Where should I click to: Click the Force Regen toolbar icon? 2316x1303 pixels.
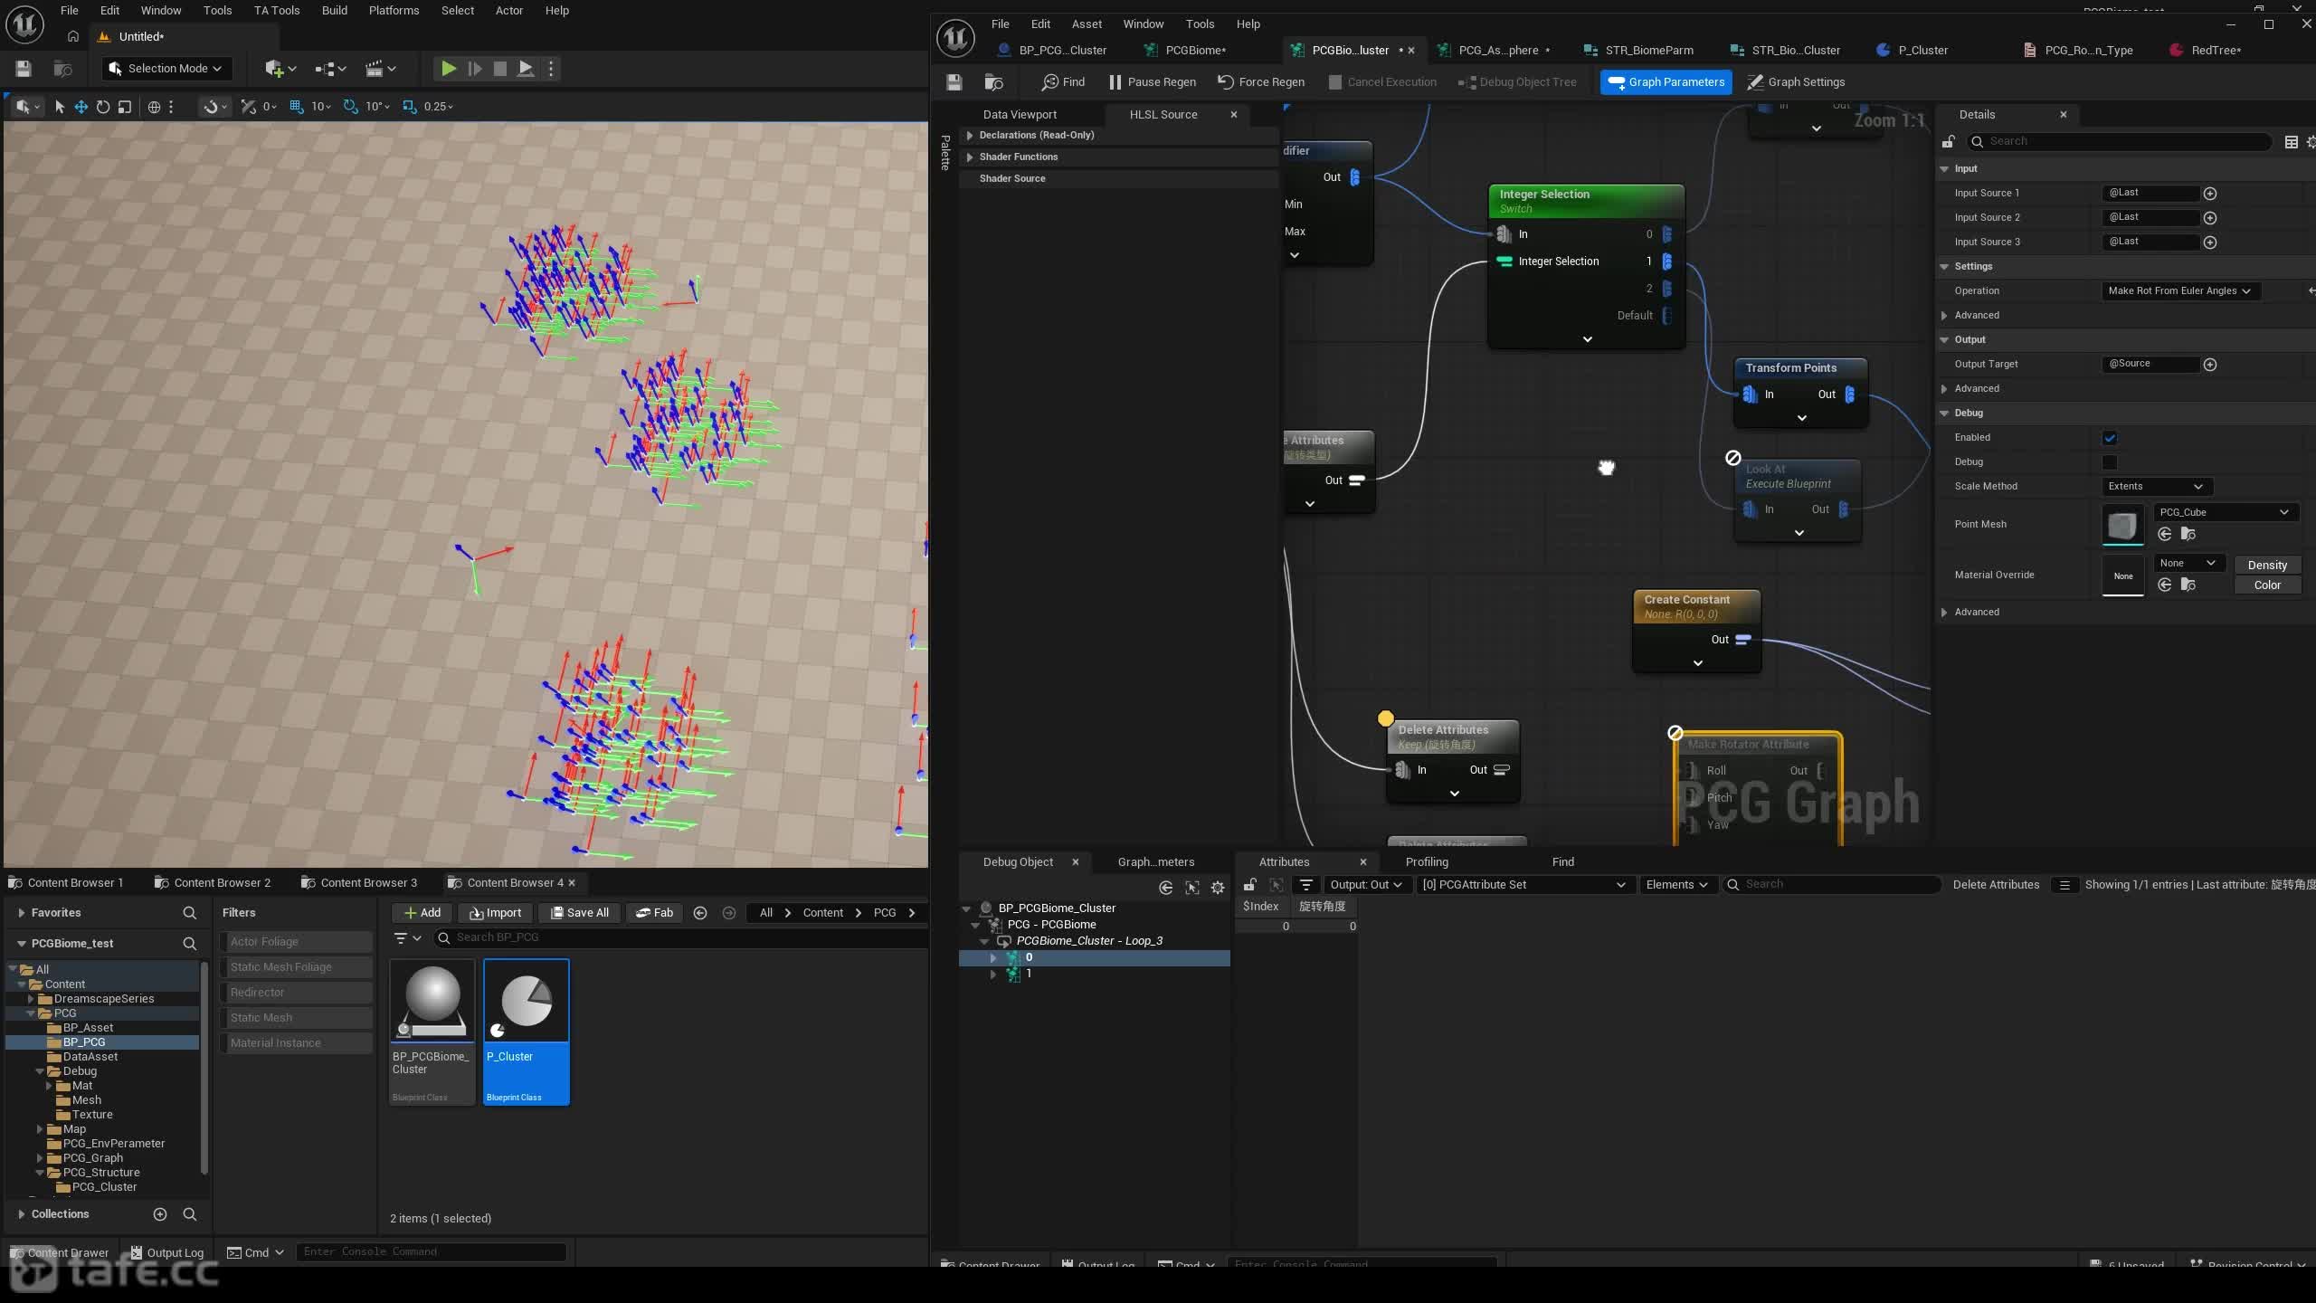tap(1261, 81)
